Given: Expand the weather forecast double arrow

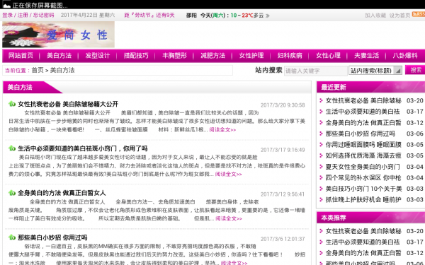Looking at the screenshot, I should 268,16.
